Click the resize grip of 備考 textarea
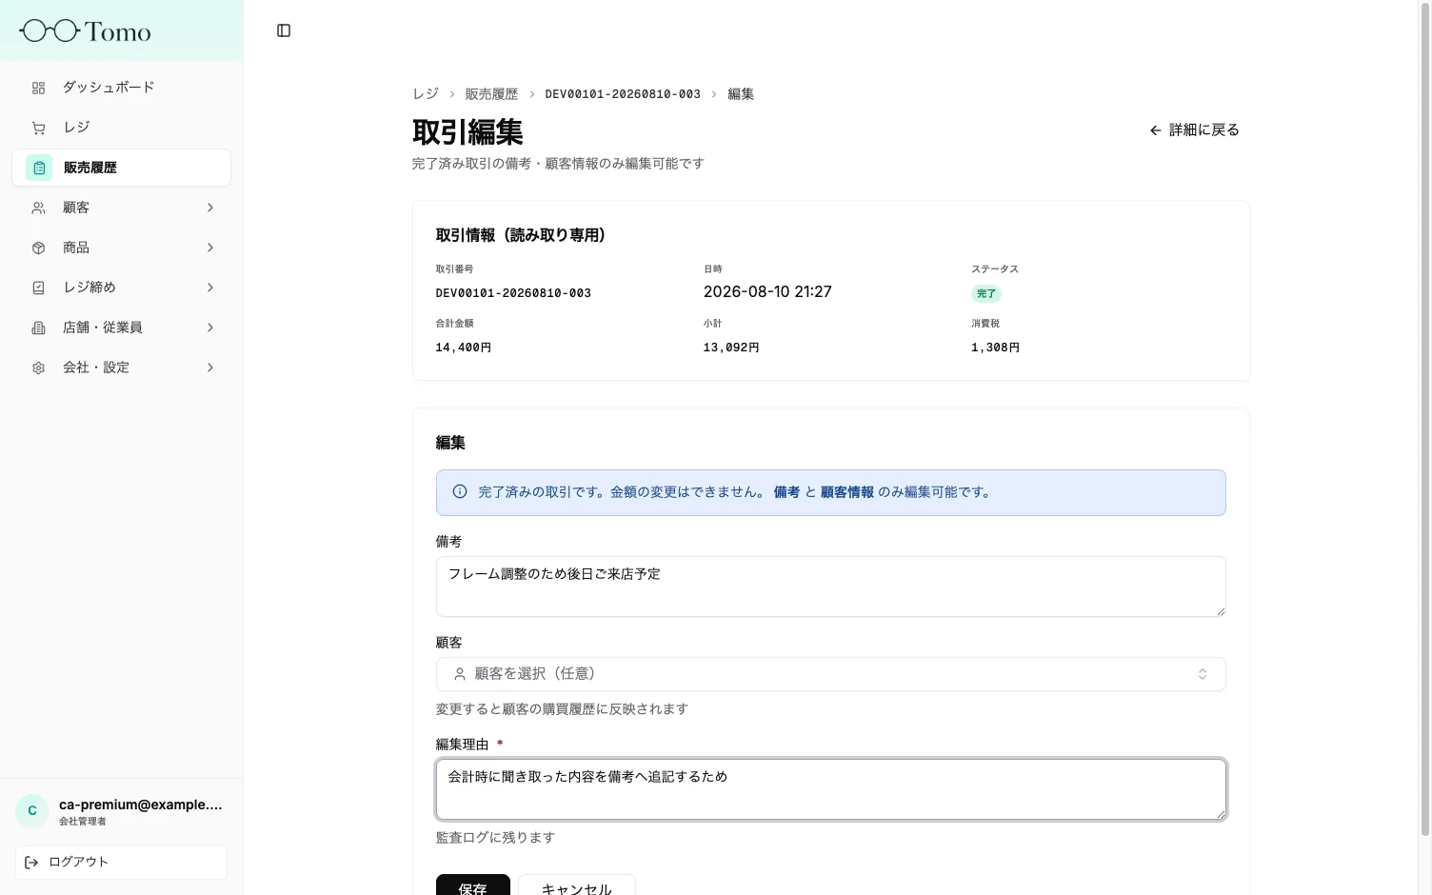The width and height of the screenshot is (1432, 895). click(x=1220, y=610)
